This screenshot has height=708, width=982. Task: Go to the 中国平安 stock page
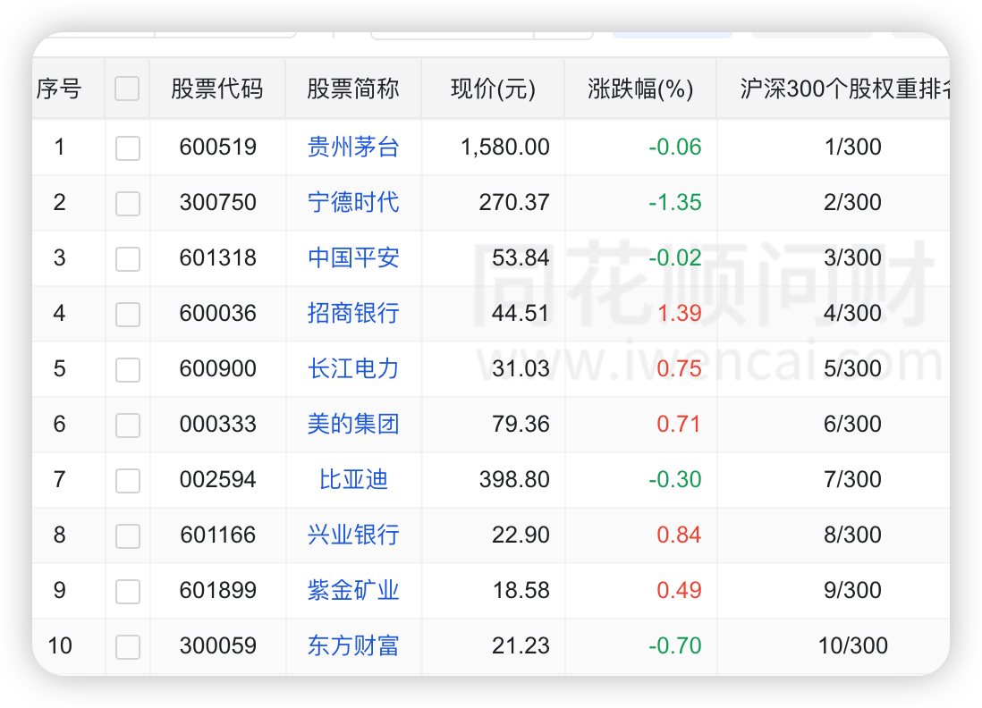click(353, 258)
